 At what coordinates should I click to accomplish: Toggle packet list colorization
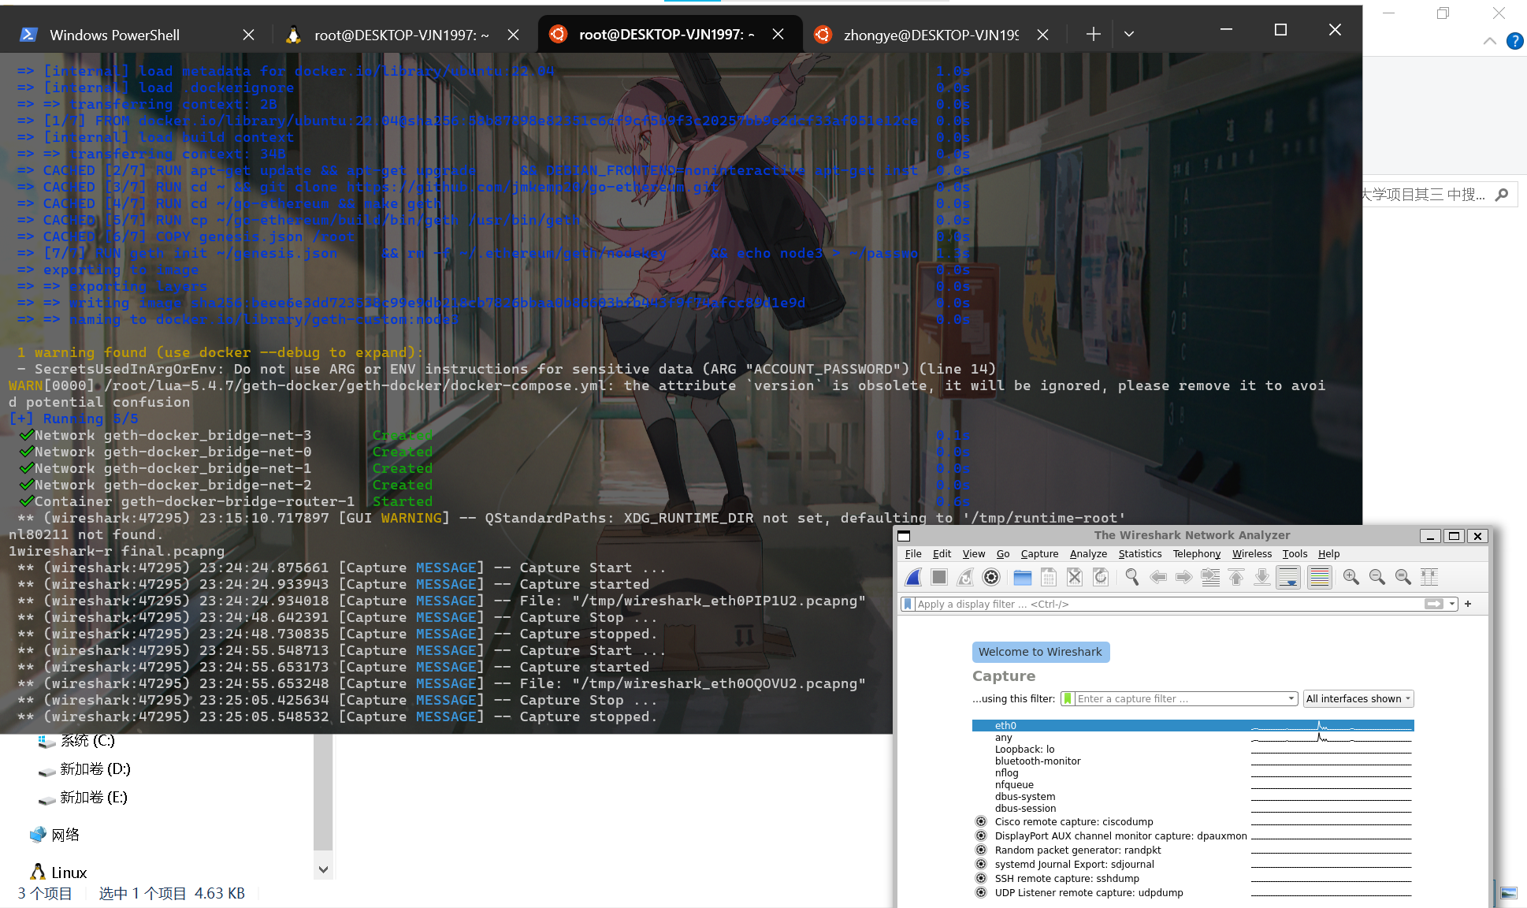1319,577
